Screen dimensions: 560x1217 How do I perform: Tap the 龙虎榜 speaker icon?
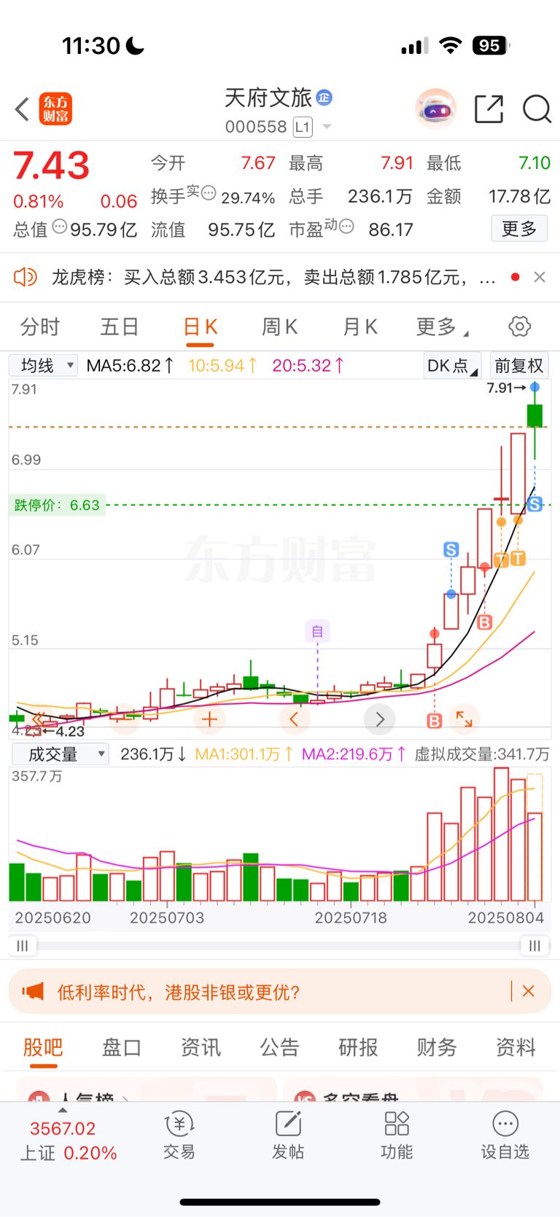click(26, 277)
